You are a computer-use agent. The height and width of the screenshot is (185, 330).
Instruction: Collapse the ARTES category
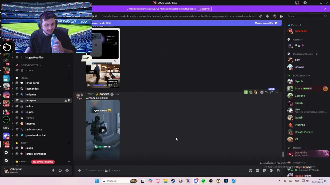point(24,143)
